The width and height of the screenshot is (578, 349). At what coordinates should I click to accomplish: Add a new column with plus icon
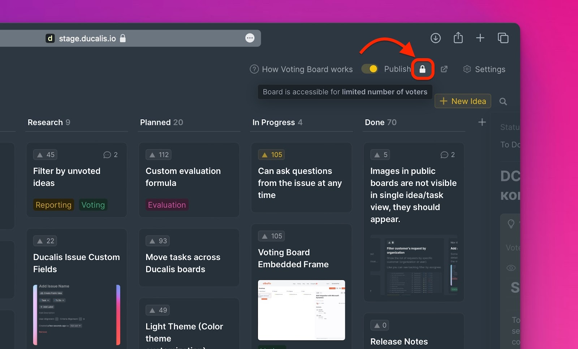(x=482, y=122)
